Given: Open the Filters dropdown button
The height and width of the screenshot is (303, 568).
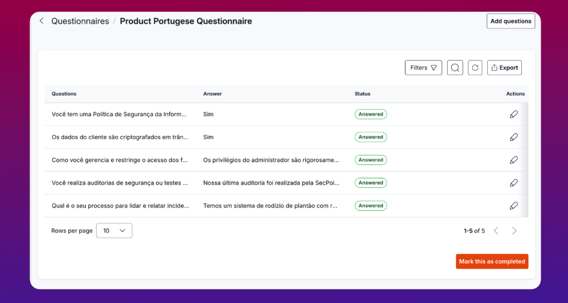Looking at the screenshot, I should [423, 68].
